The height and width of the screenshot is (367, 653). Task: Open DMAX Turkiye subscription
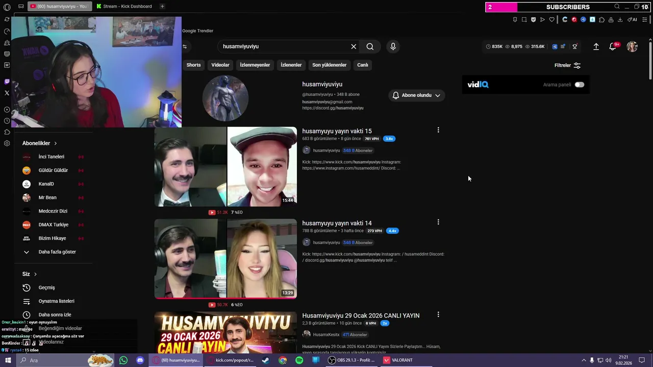point(53,225)
